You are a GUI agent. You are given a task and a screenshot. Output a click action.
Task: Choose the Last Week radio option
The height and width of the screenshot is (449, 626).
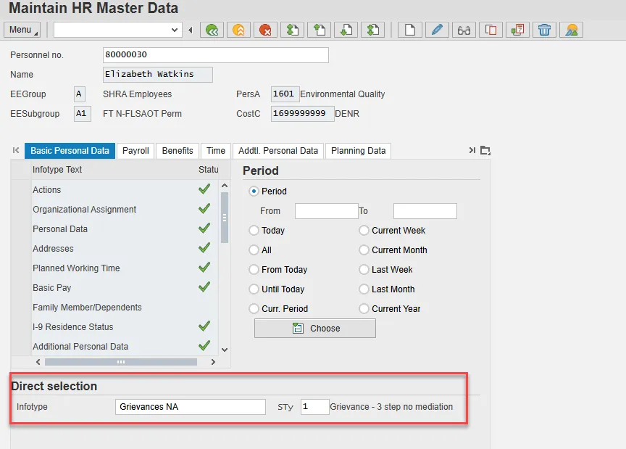pyautogui.click(x=364, y=270)
